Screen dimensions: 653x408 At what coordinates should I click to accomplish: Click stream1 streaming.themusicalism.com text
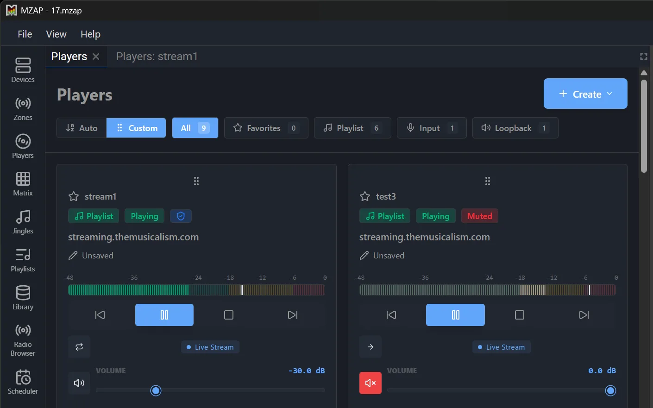click(133, 237)
